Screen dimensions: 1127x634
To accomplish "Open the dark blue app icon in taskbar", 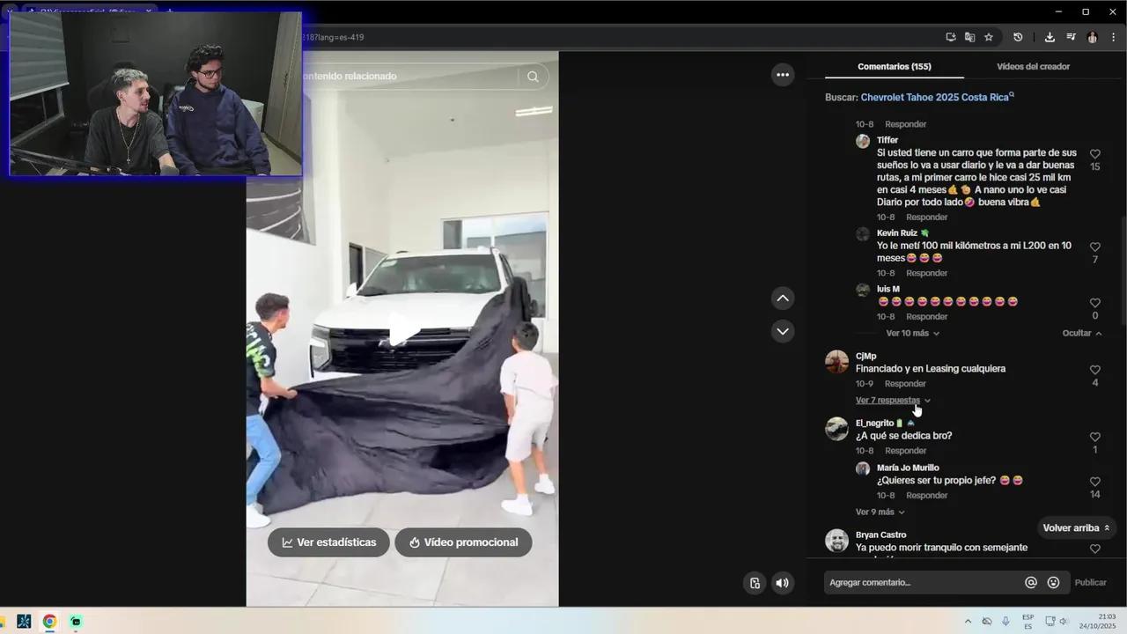I will pyautogui.click(x=24, y=622).
